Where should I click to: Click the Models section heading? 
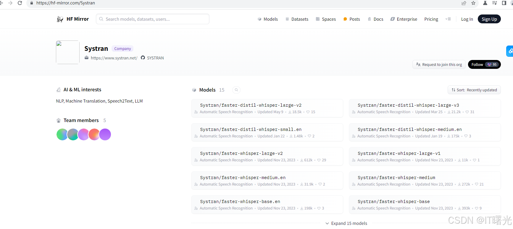click(x=207, y=90)
